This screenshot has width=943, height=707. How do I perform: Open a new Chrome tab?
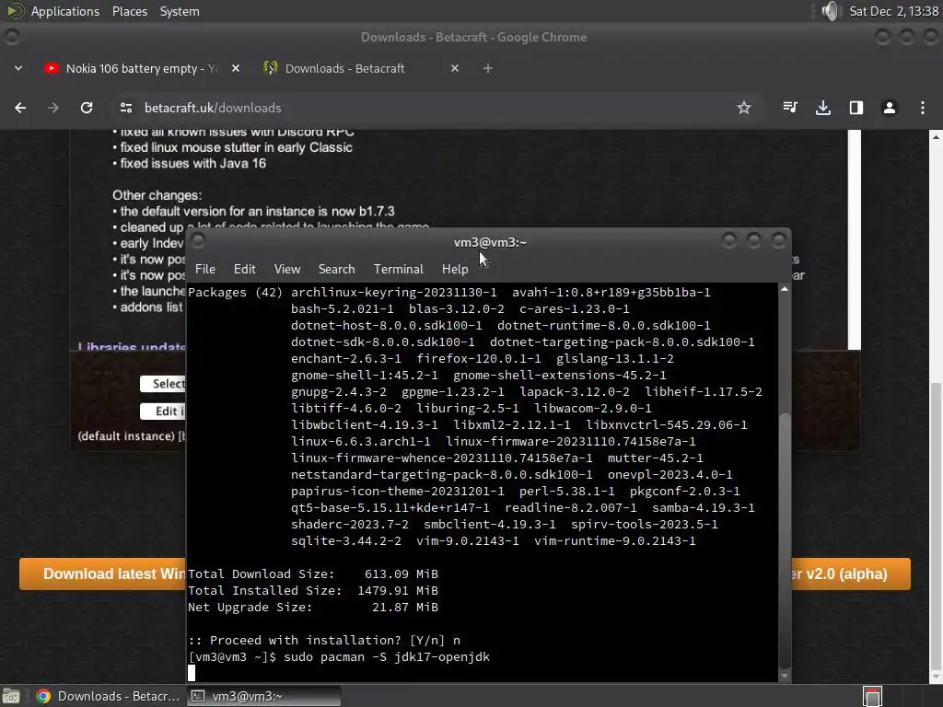tap(488, 68)
